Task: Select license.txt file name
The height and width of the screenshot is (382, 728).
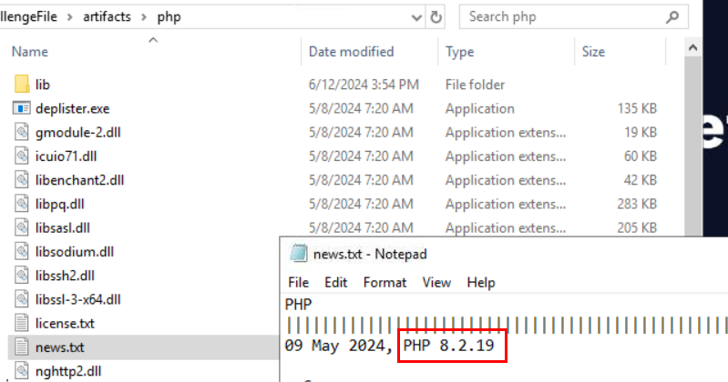Action: tap(65, 323)
